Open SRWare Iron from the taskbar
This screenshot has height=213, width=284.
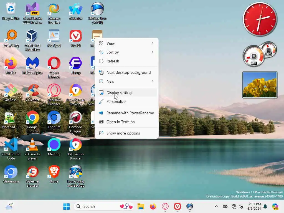click(190, 206)
